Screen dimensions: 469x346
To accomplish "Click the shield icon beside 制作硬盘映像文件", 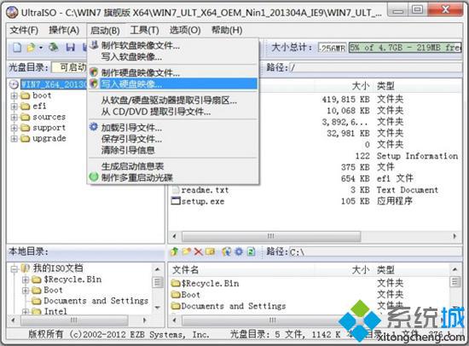I will [x=94, y=72].
